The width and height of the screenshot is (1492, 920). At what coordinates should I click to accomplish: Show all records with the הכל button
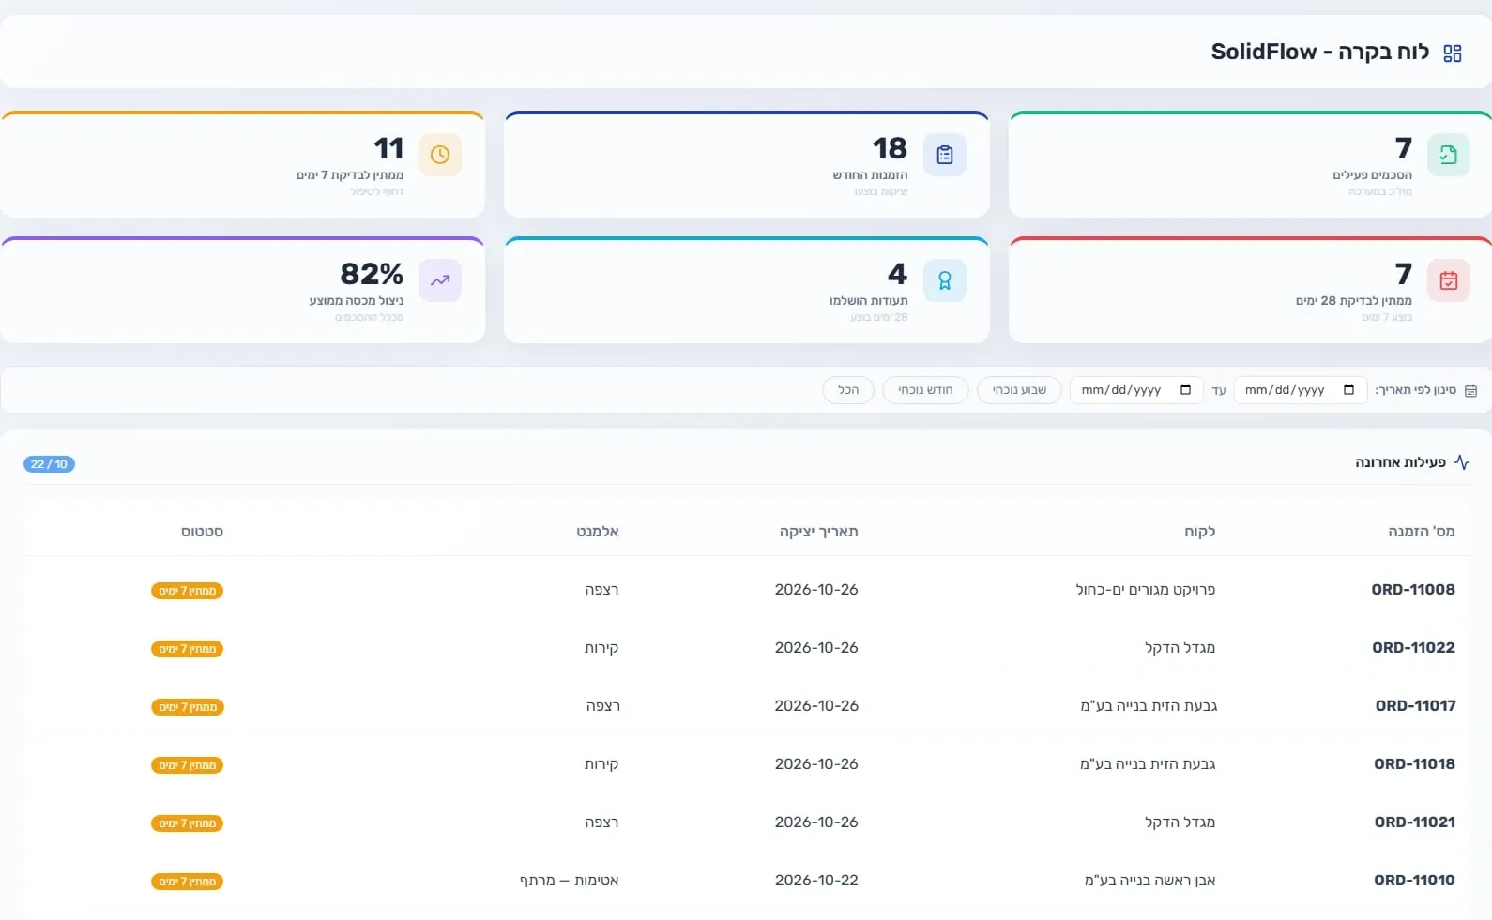[848, 390]
